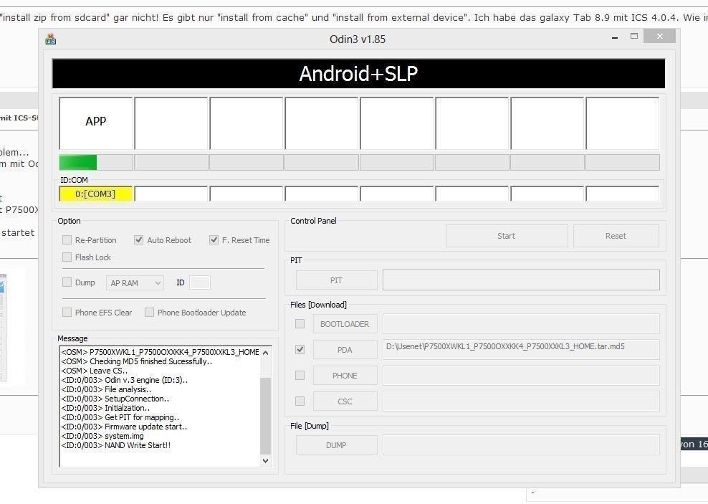Click the Reset button
This screenshot has width=708, height=504.
(616, 236)
